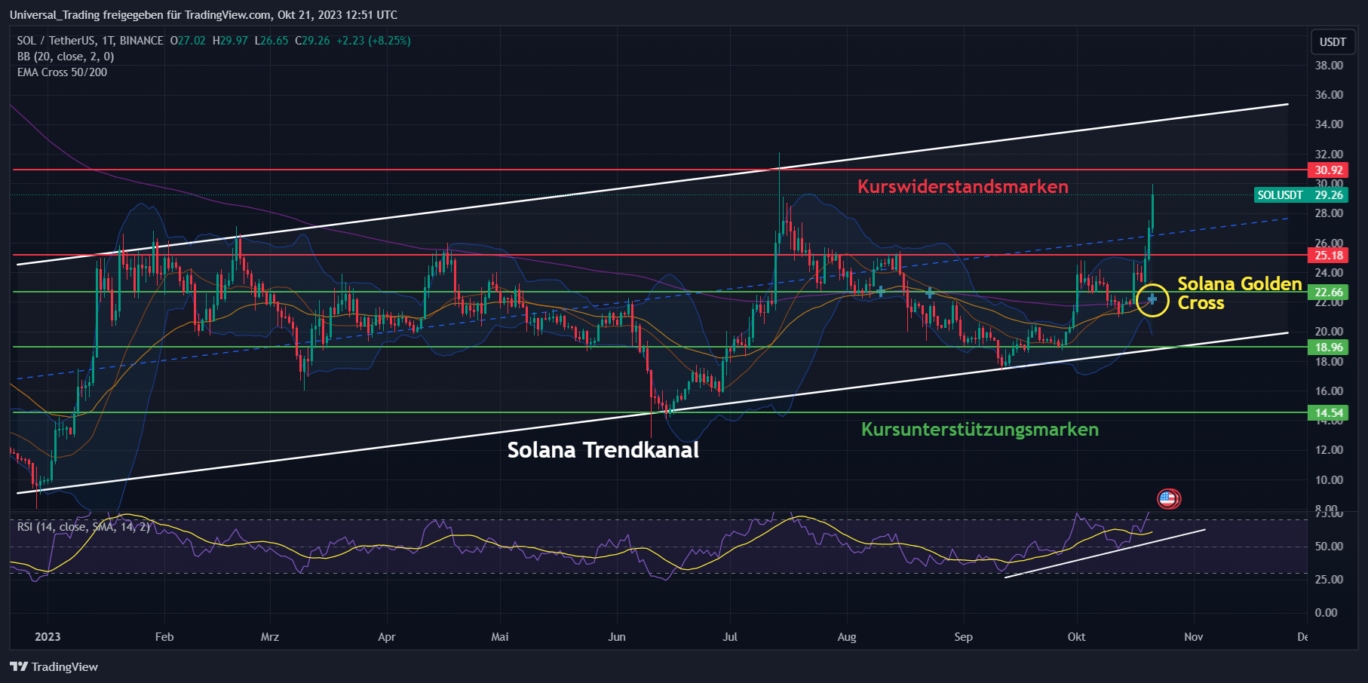Click the Okt label on time axis
The height and width of the screenshot is (683, 1368).
1077,637
